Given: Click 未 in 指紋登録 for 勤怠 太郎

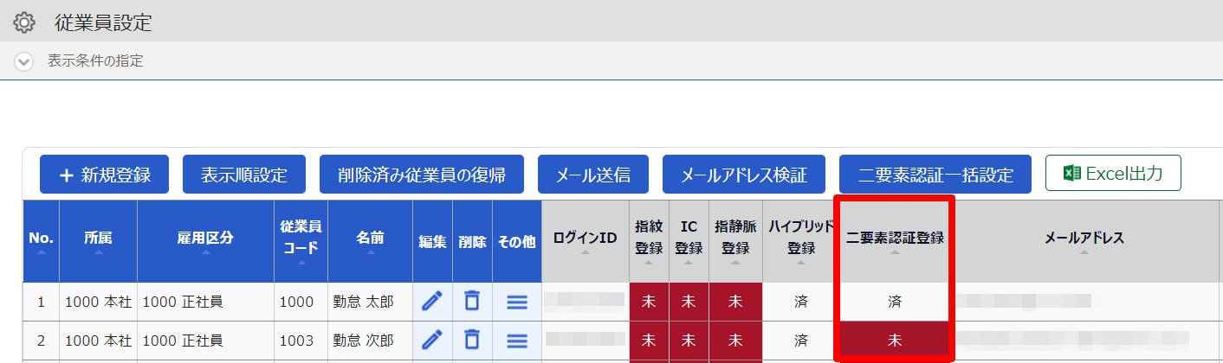Looking at the screenshot, I should (x=649, y=302).
